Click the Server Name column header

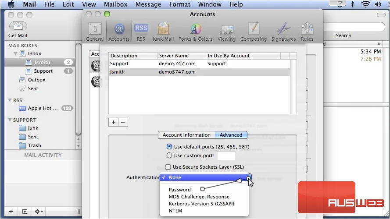click(x=181, y=56)
